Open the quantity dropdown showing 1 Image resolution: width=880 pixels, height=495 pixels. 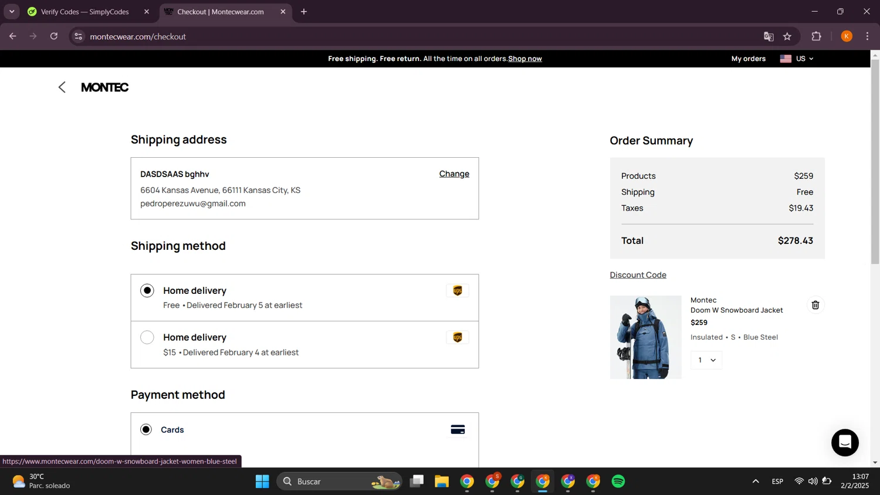[x=706, y=360]
